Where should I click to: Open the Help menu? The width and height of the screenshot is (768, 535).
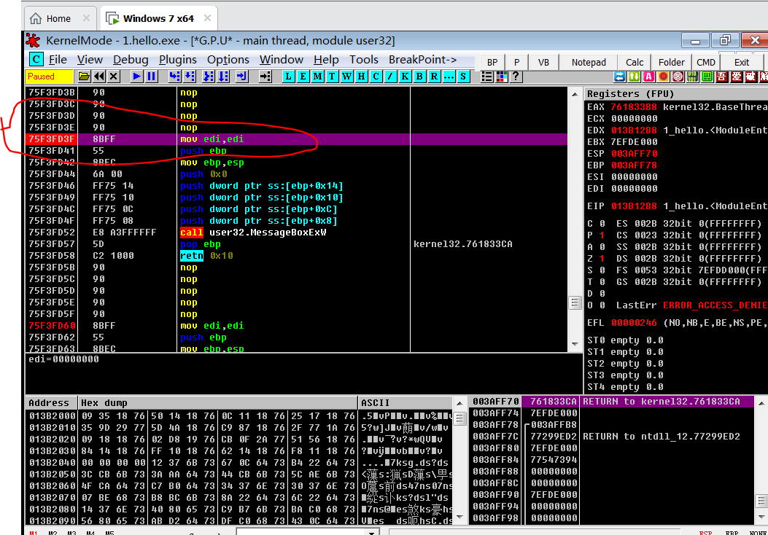point(326,60)
